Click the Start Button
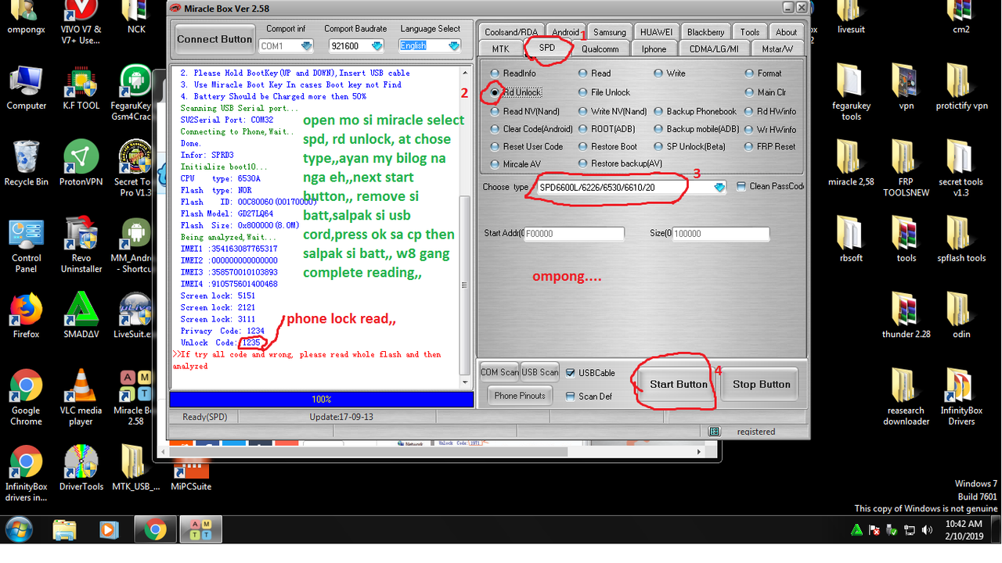Image resolution: width=1002 pixels, height=563 pixels. click(678, 384)
